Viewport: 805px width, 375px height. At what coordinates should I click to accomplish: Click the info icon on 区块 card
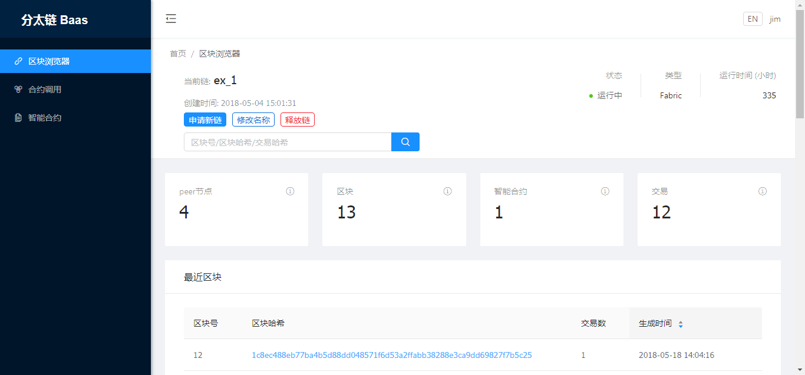(447, 191)
